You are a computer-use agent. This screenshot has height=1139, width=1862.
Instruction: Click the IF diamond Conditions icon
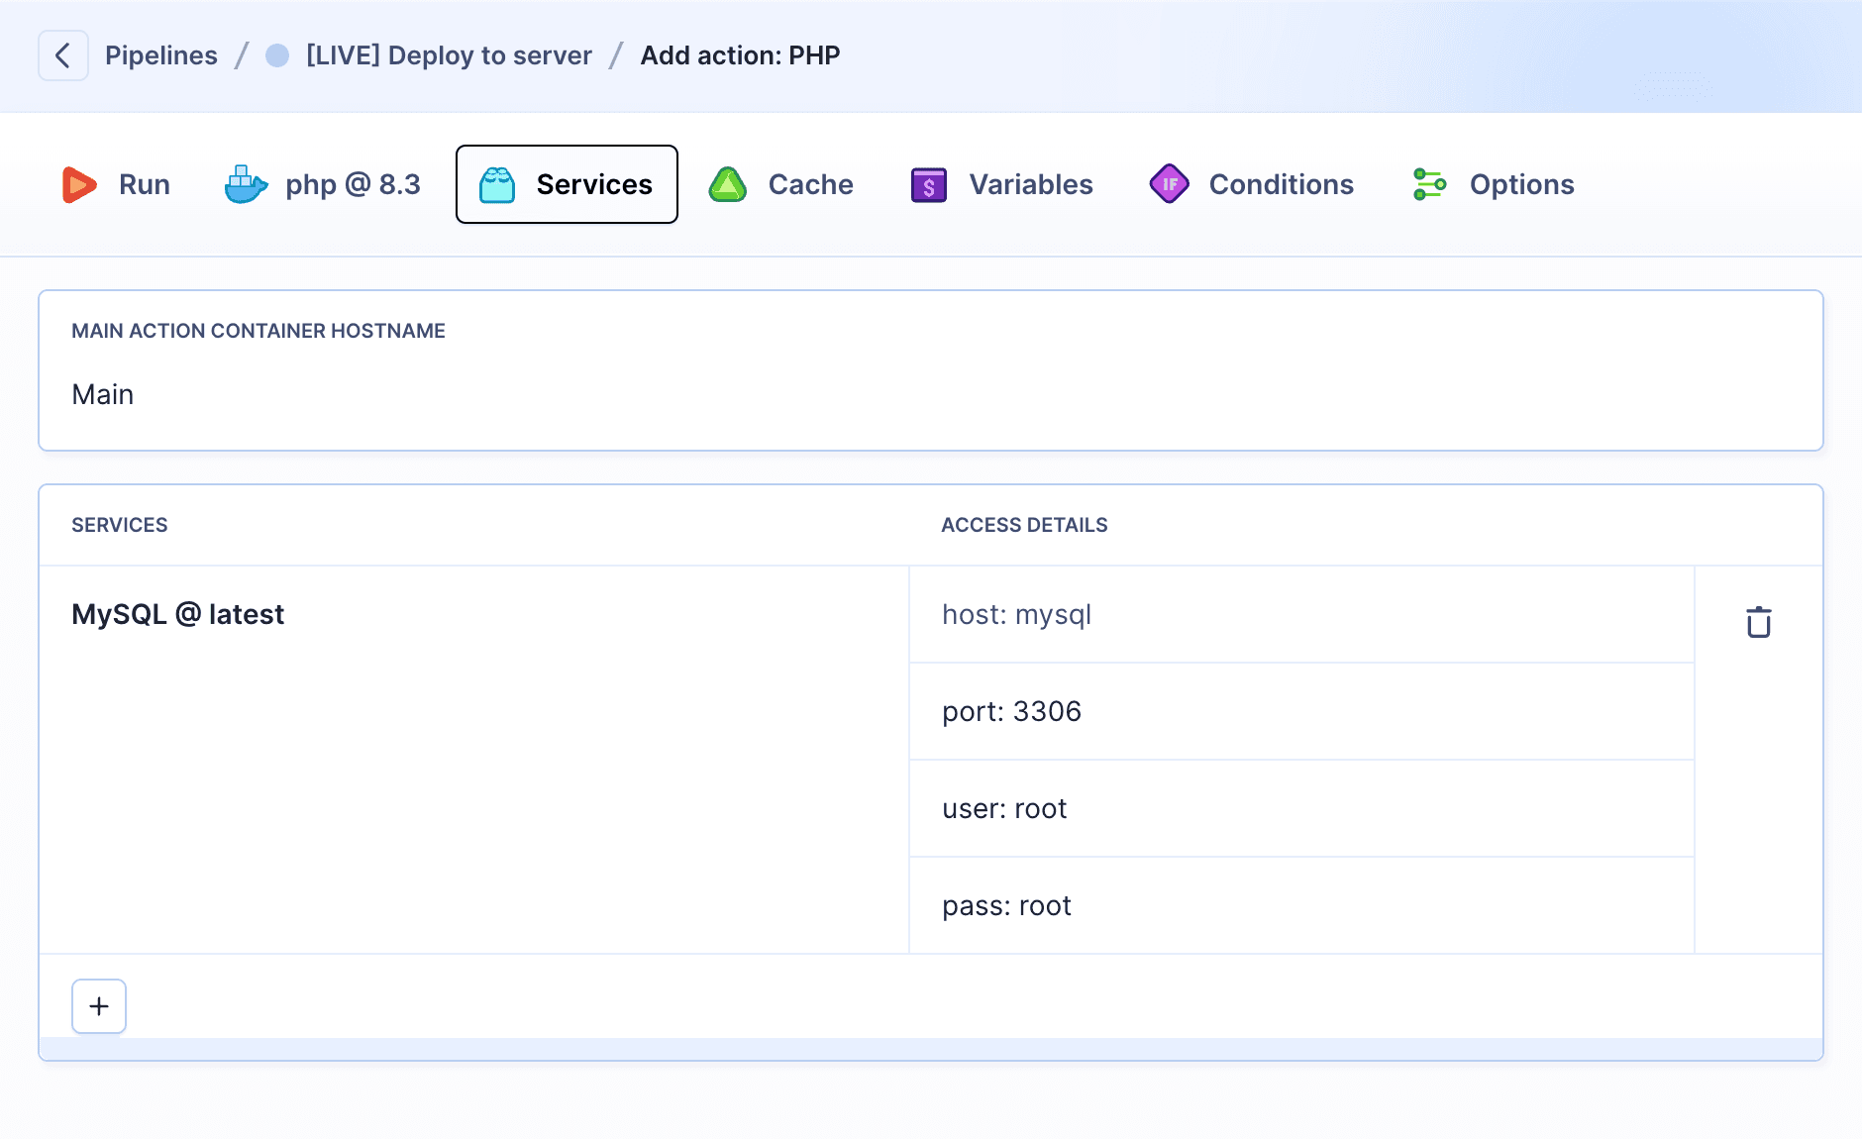(x=1169, y=184)
